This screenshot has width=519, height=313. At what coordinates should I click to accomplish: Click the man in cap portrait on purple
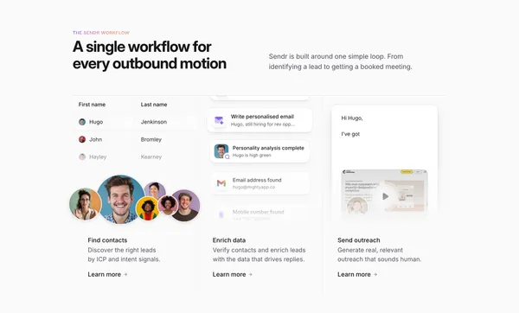click(185, 205)
